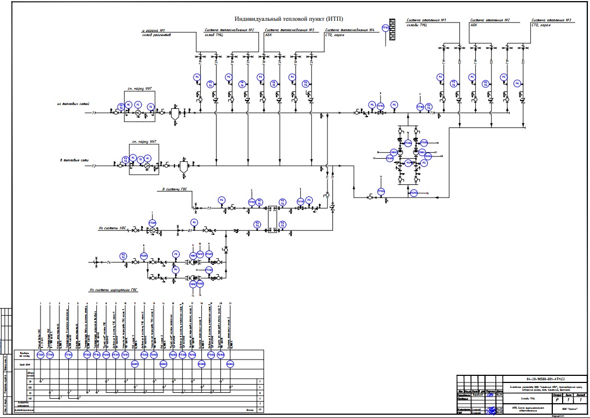Click the title "Индивидуальный тепловой пункт (ИТП)"

[x=289, y=19]
